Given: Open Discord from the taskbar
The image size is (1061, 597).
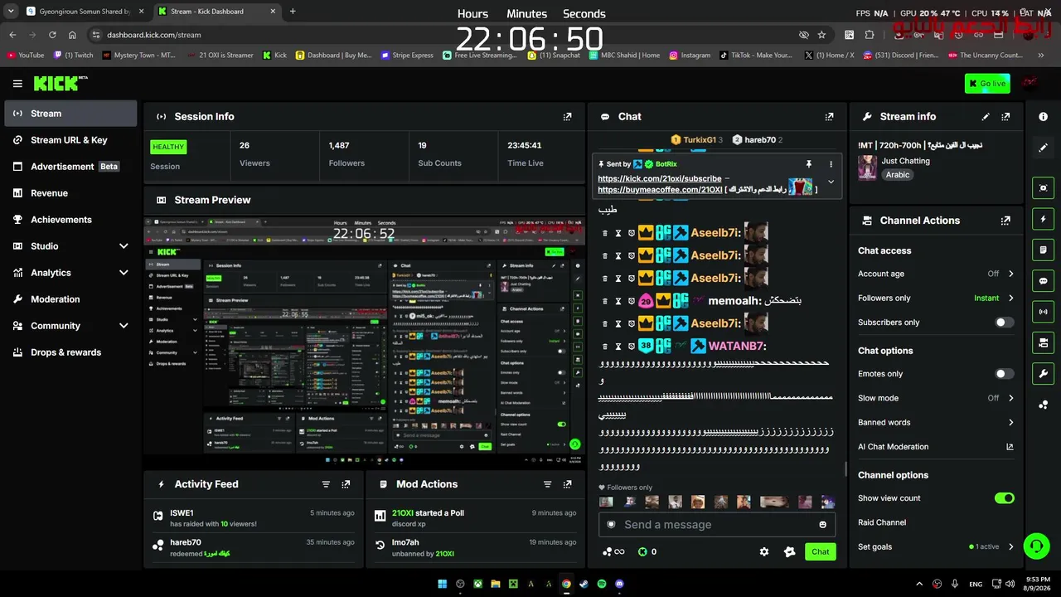Looking at the screenshot, I should coord(619,584).
